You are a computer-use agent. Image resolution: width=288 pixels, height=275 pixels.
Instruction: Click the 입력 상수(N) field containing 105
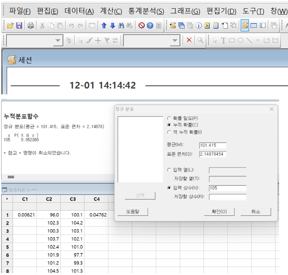(227, 188)
